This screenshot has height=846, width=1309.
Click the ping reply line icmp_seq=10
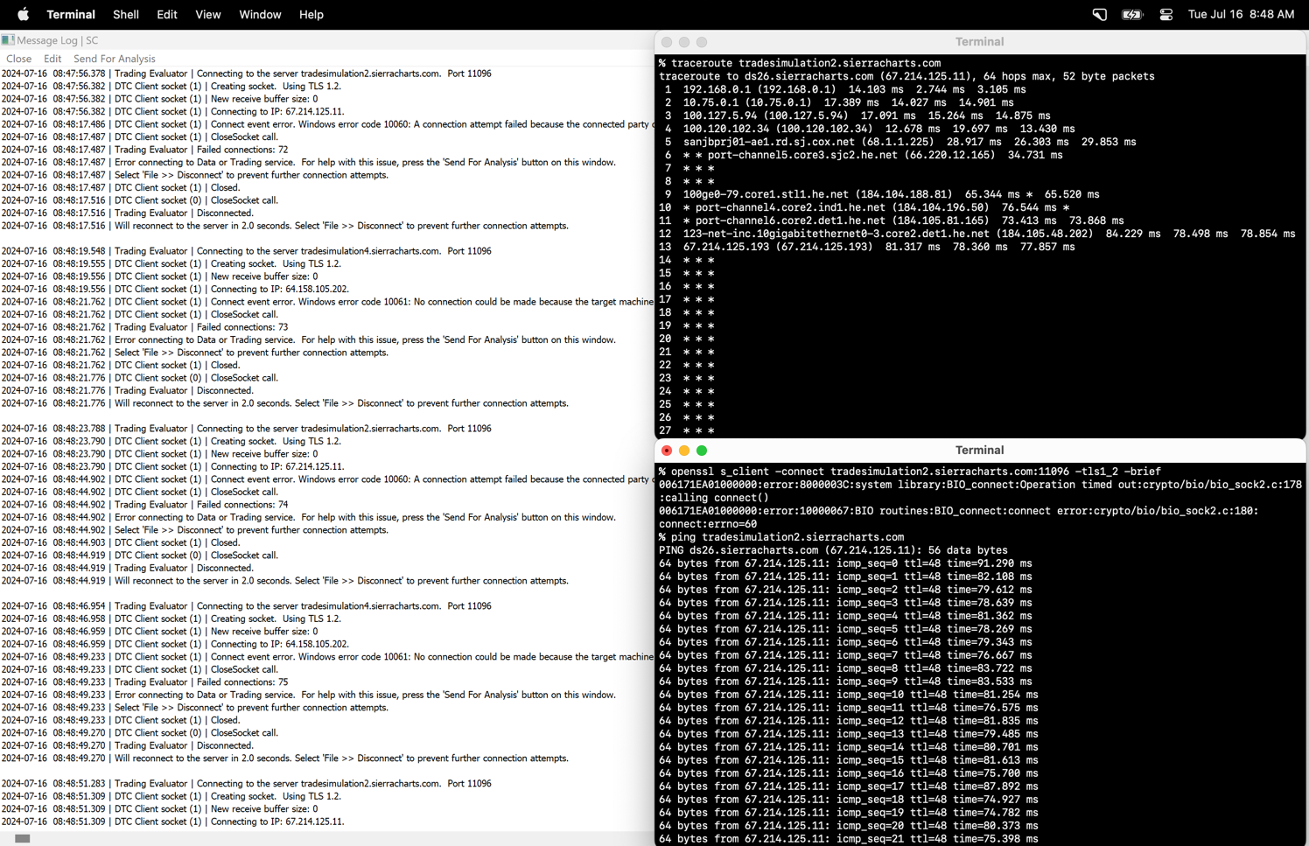[849, 695]
